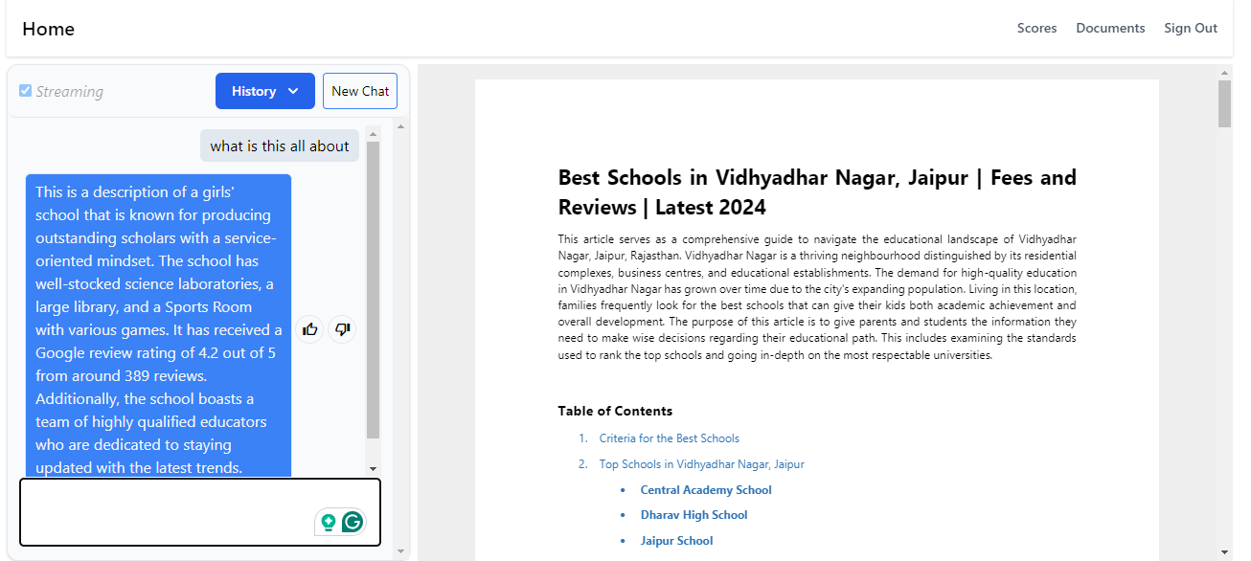The height and width of the screenshot is (561, 1251).
Task: Open the Documents page
Action: (x=1110, y=28)
